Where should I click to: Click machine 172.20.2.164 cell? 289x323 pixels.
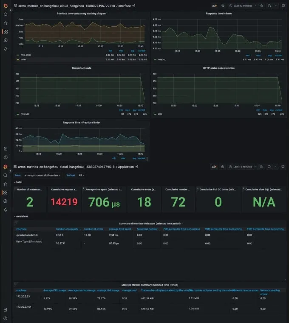tap(24, 307)
